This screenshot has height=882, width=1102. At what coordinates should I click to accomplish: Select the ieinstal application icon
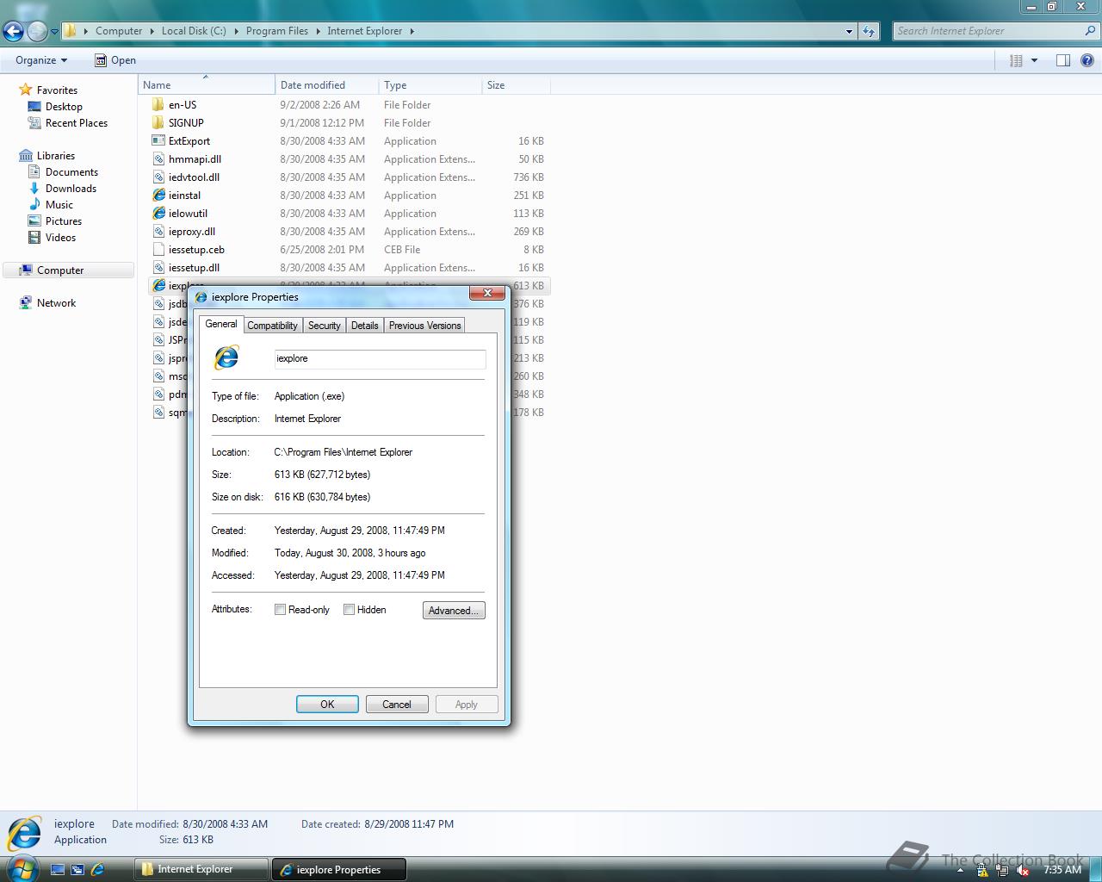[158, 196]
